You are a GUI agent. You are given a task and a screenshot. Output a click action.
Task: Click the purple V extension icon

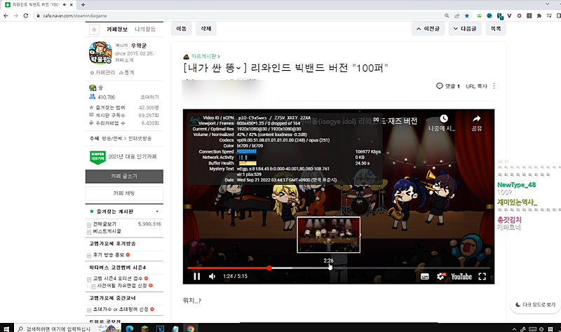point(510,15)
